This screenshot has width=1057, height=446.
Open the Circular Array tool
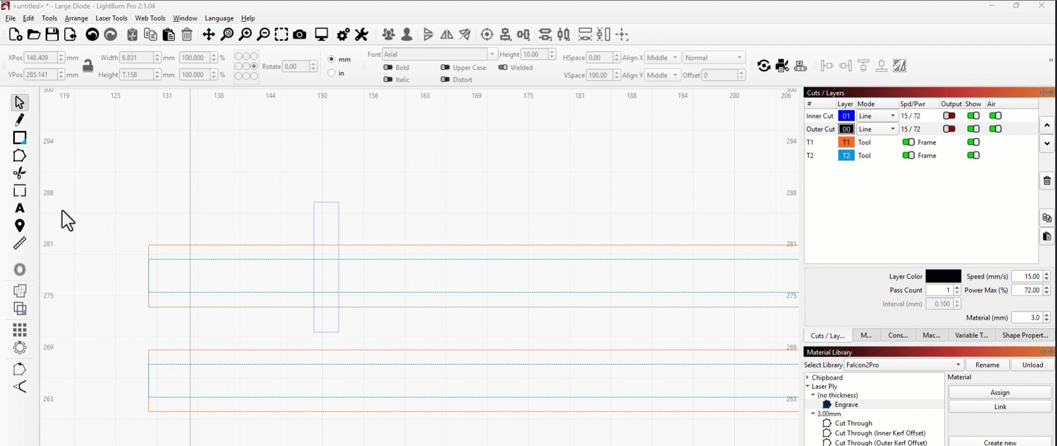19,348
